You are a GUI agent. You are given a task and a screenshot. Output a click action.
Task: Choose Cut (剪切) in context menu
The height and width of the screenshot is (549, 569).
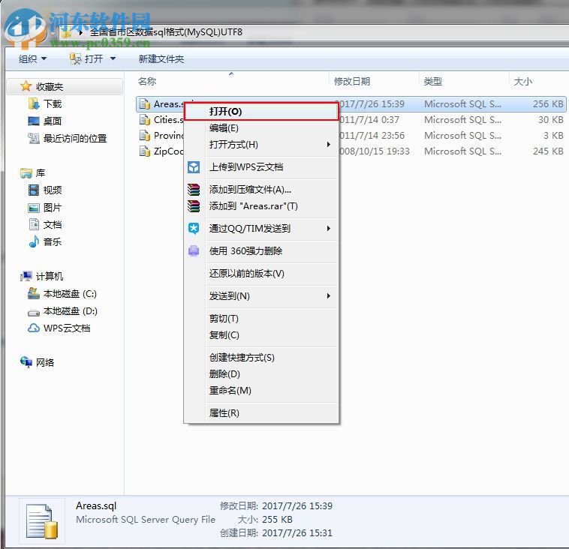261,319
